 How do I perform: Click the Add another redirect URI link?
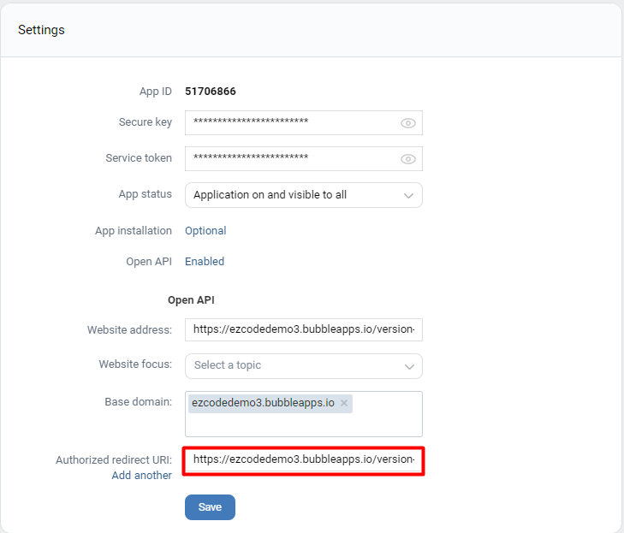pos(141,476)
